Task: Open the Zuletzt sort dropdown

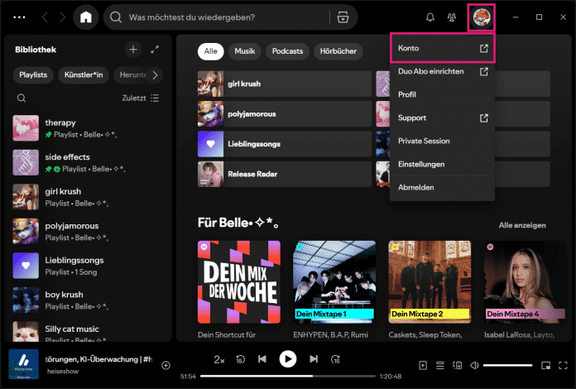Action: pos(140,98)
